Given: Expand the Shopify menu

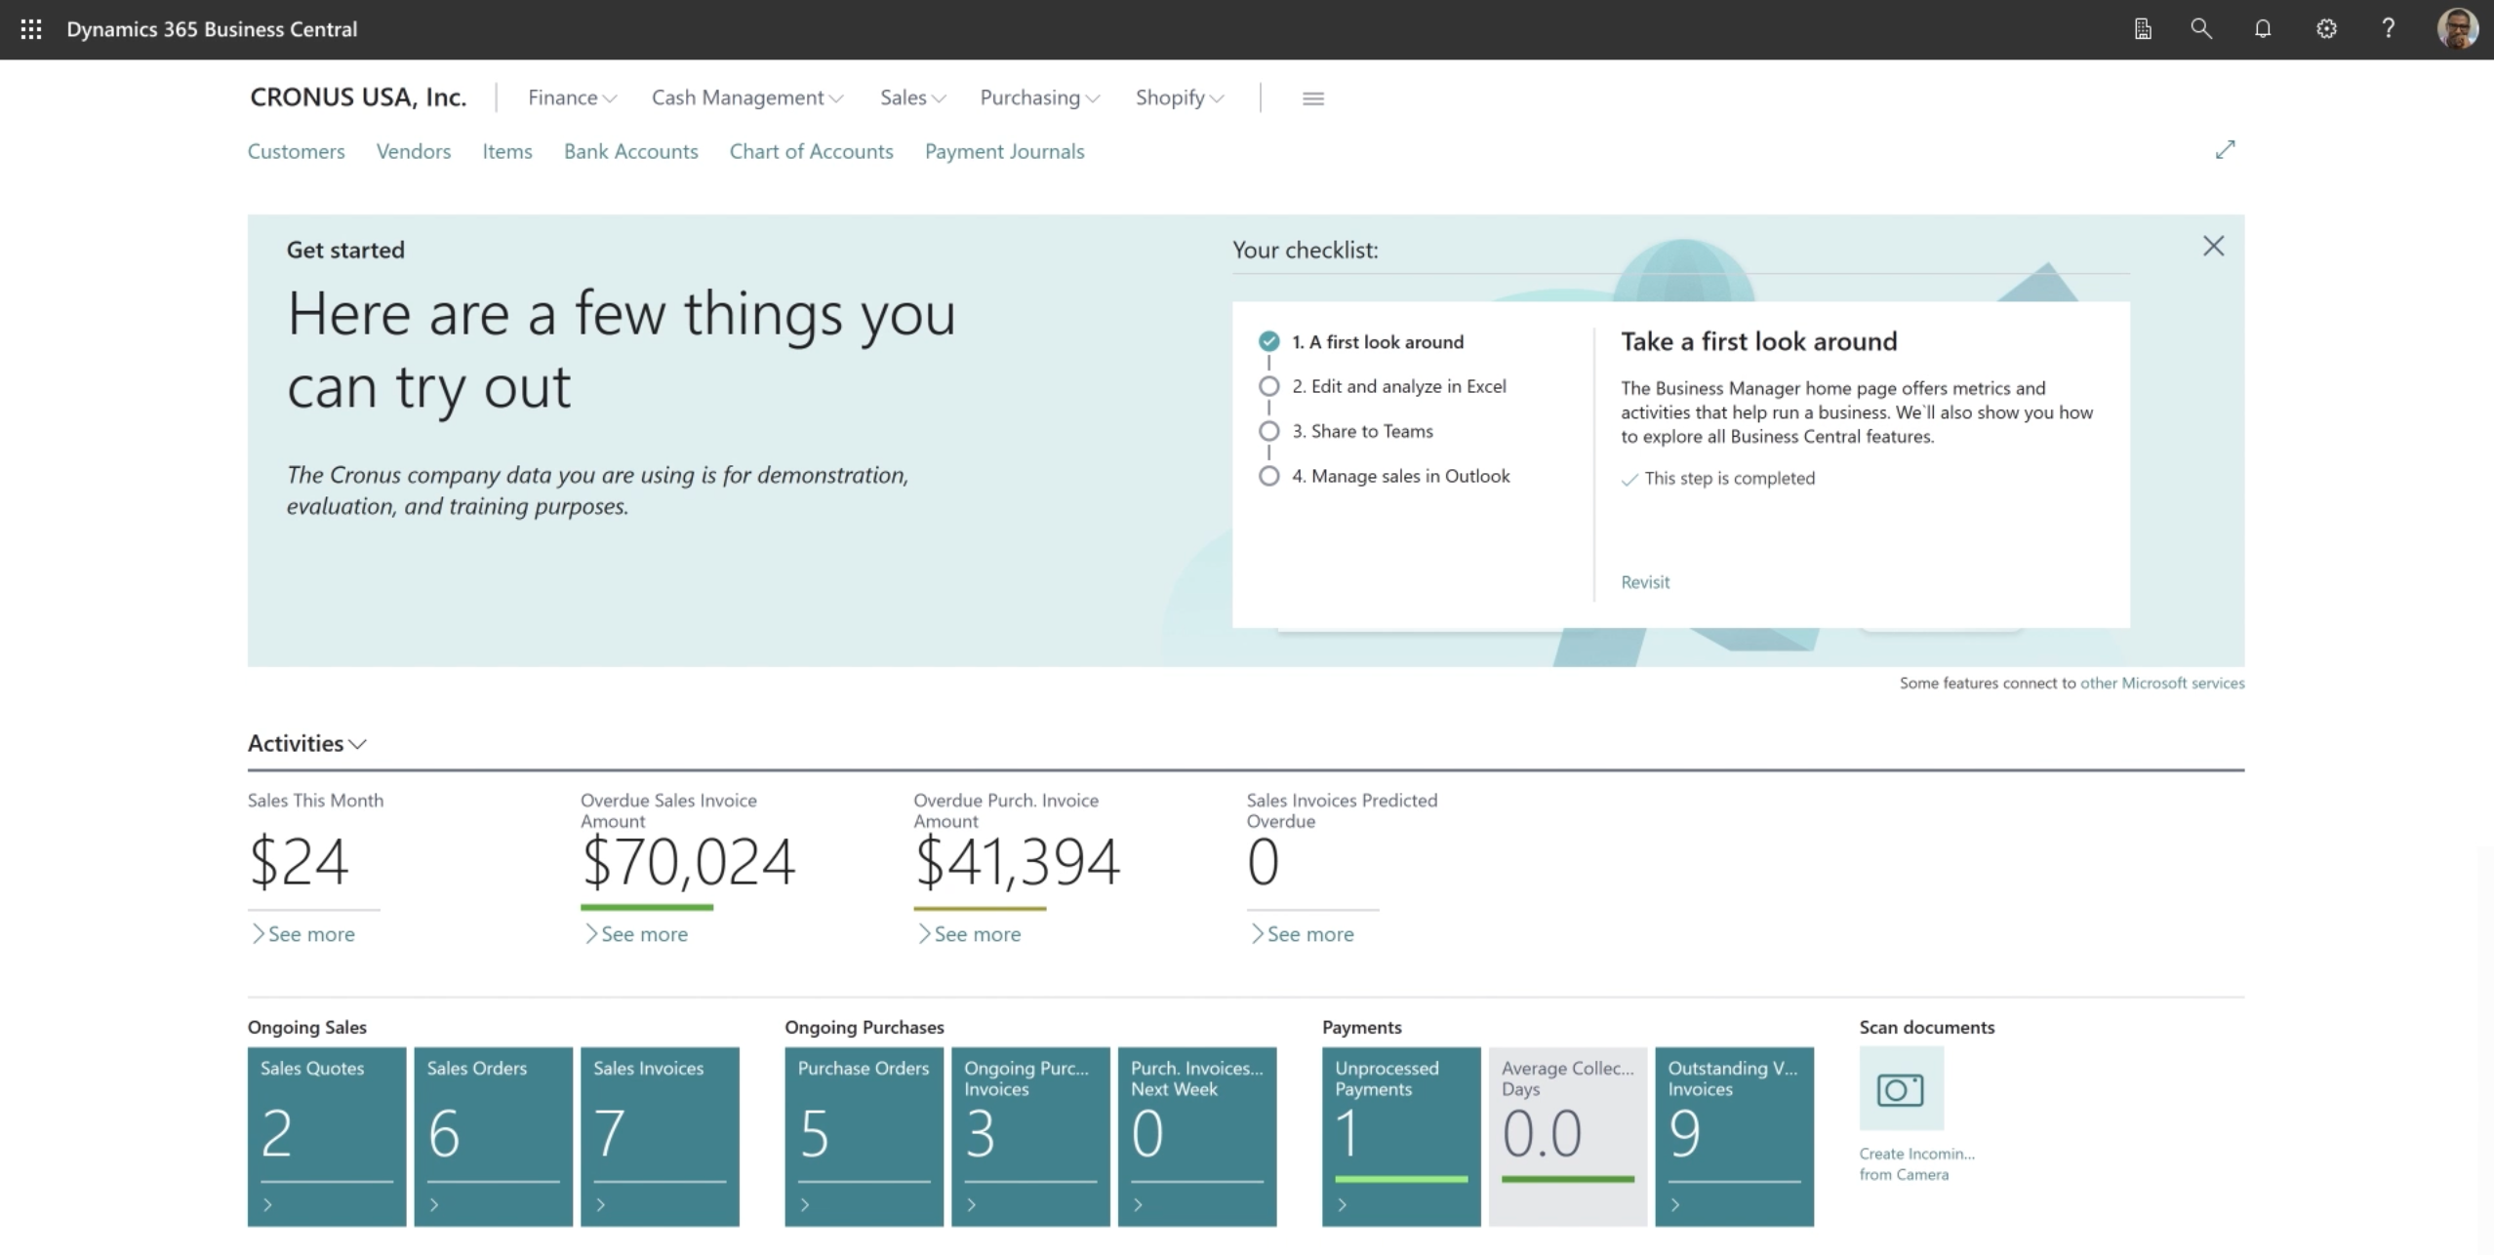Looking at the screenshot, I should tap(1180, 98).
